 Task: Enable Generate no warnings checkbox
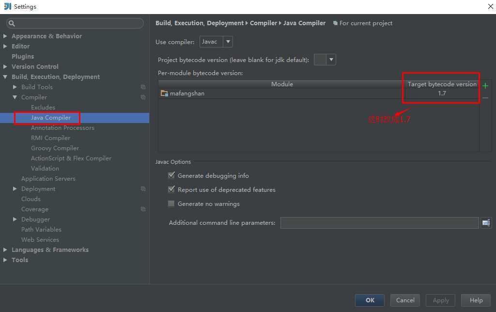click(x=171, y=203)
